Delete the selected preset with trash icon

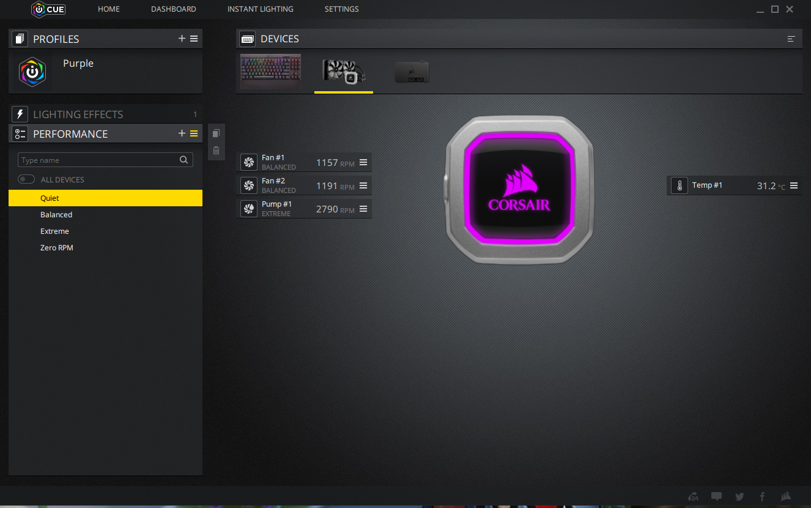click(x=216, y=151)
